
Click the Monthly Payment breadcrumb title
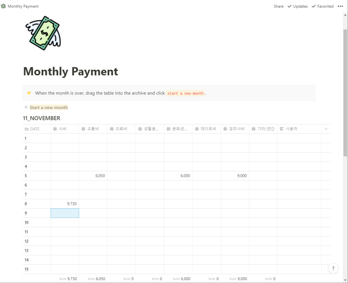23,6
